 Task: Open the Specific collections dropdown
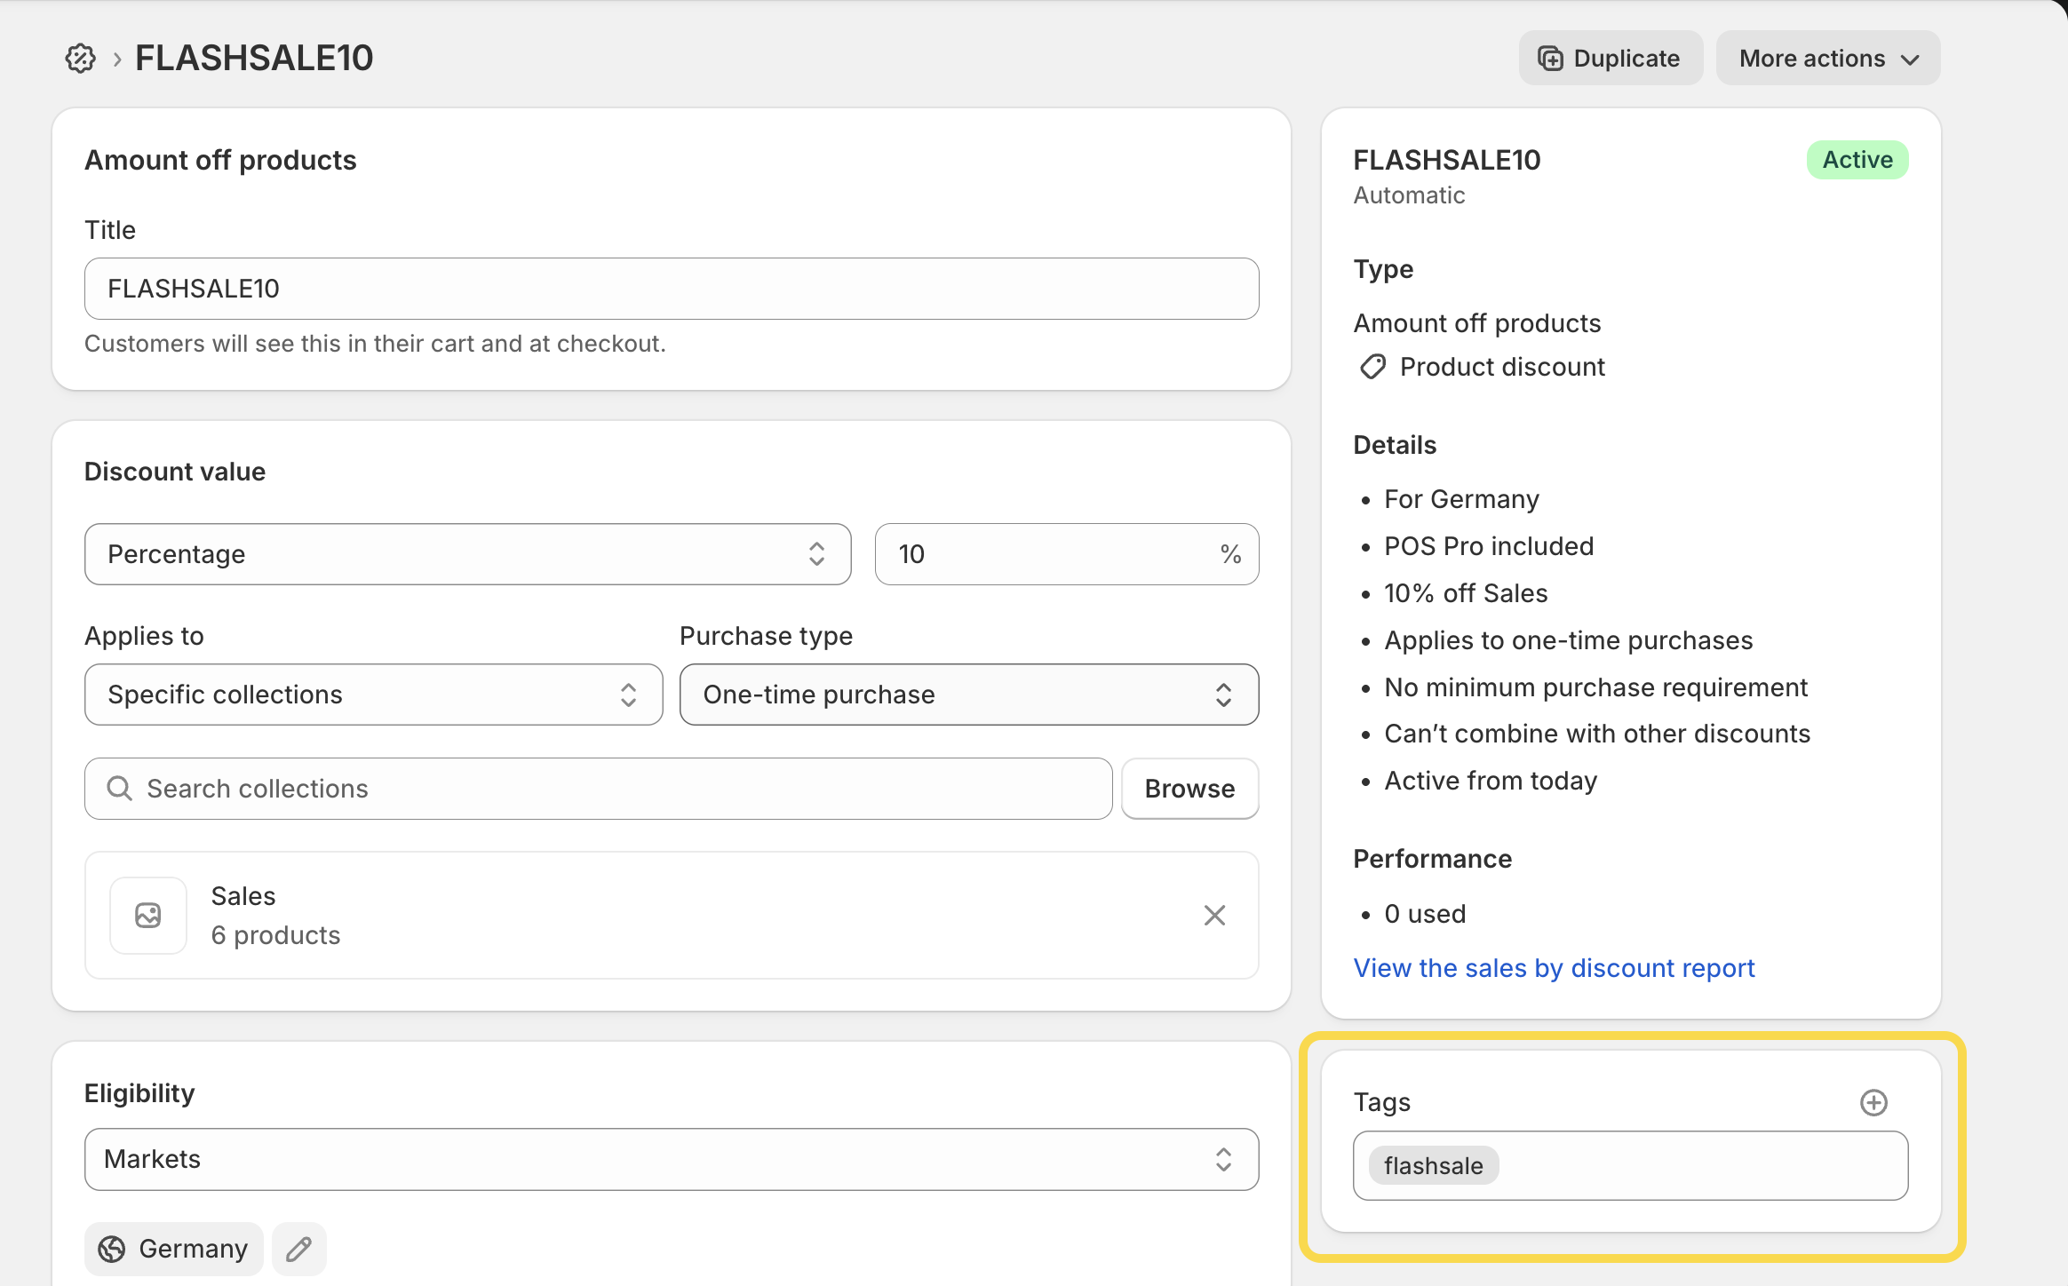click(x=373, y=695)
